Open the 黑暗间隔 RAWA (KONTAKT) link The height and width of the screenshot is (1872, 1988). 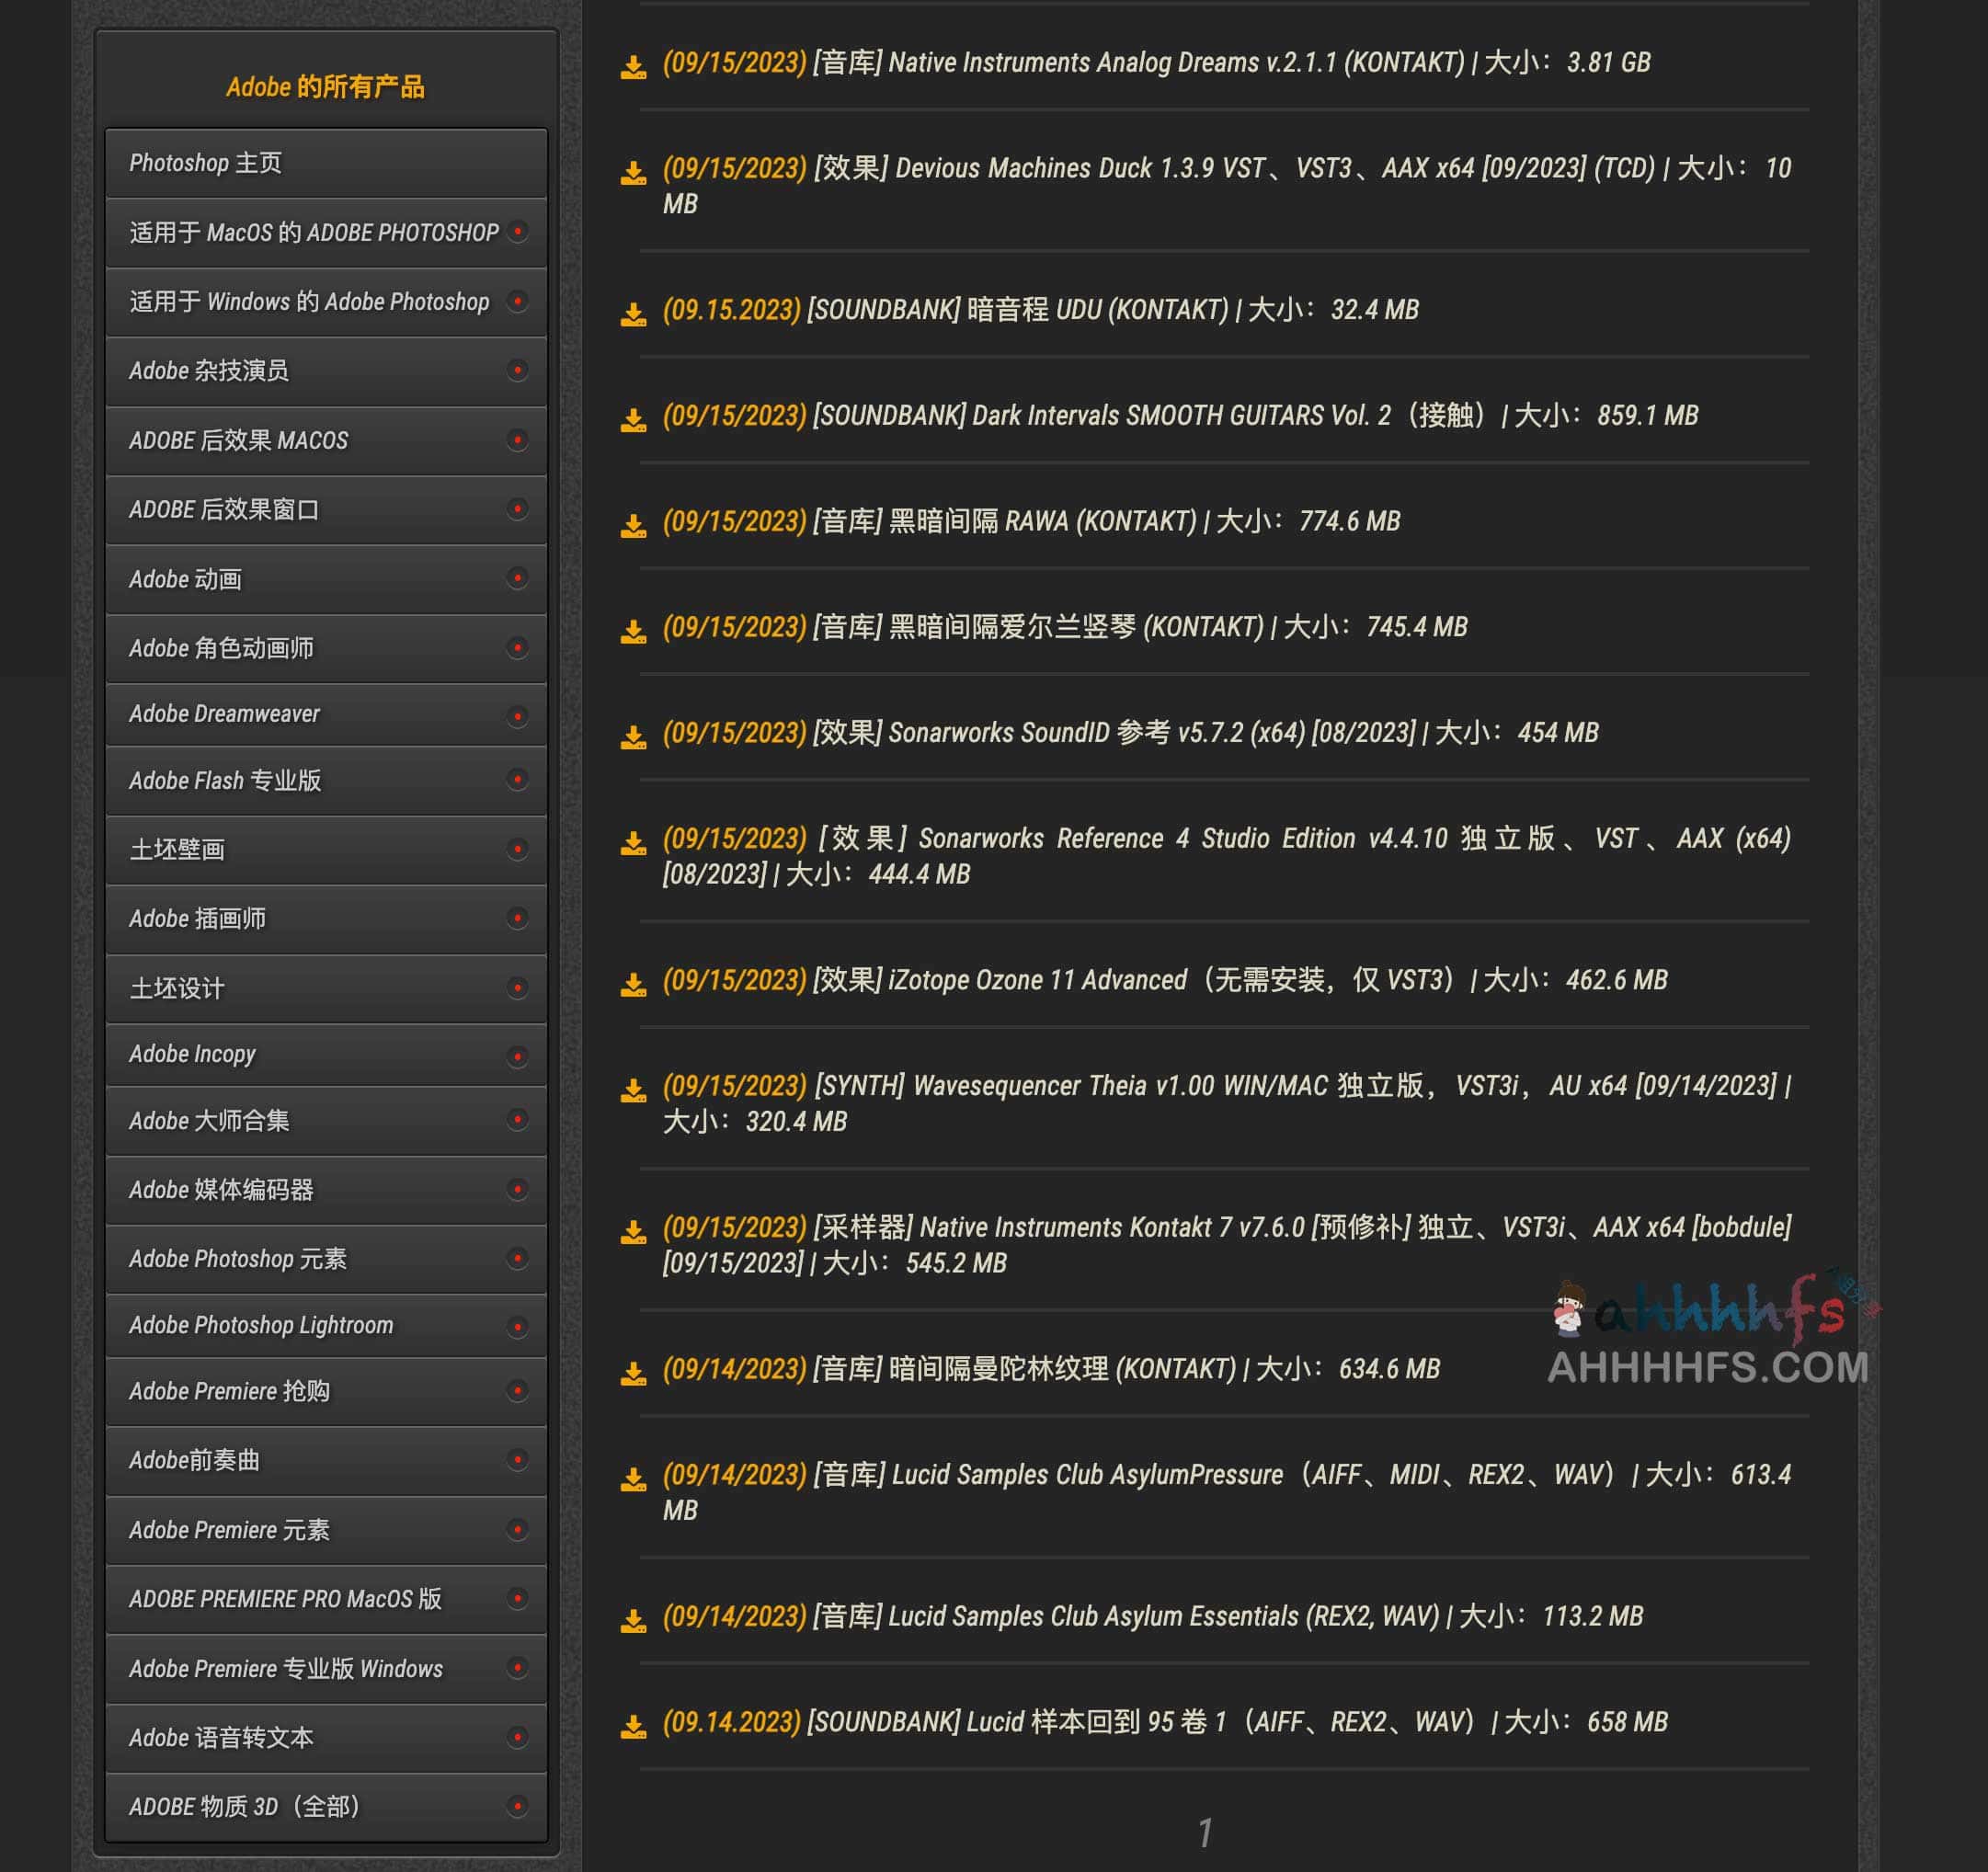pyautogui.click(x=1031, y=521)
